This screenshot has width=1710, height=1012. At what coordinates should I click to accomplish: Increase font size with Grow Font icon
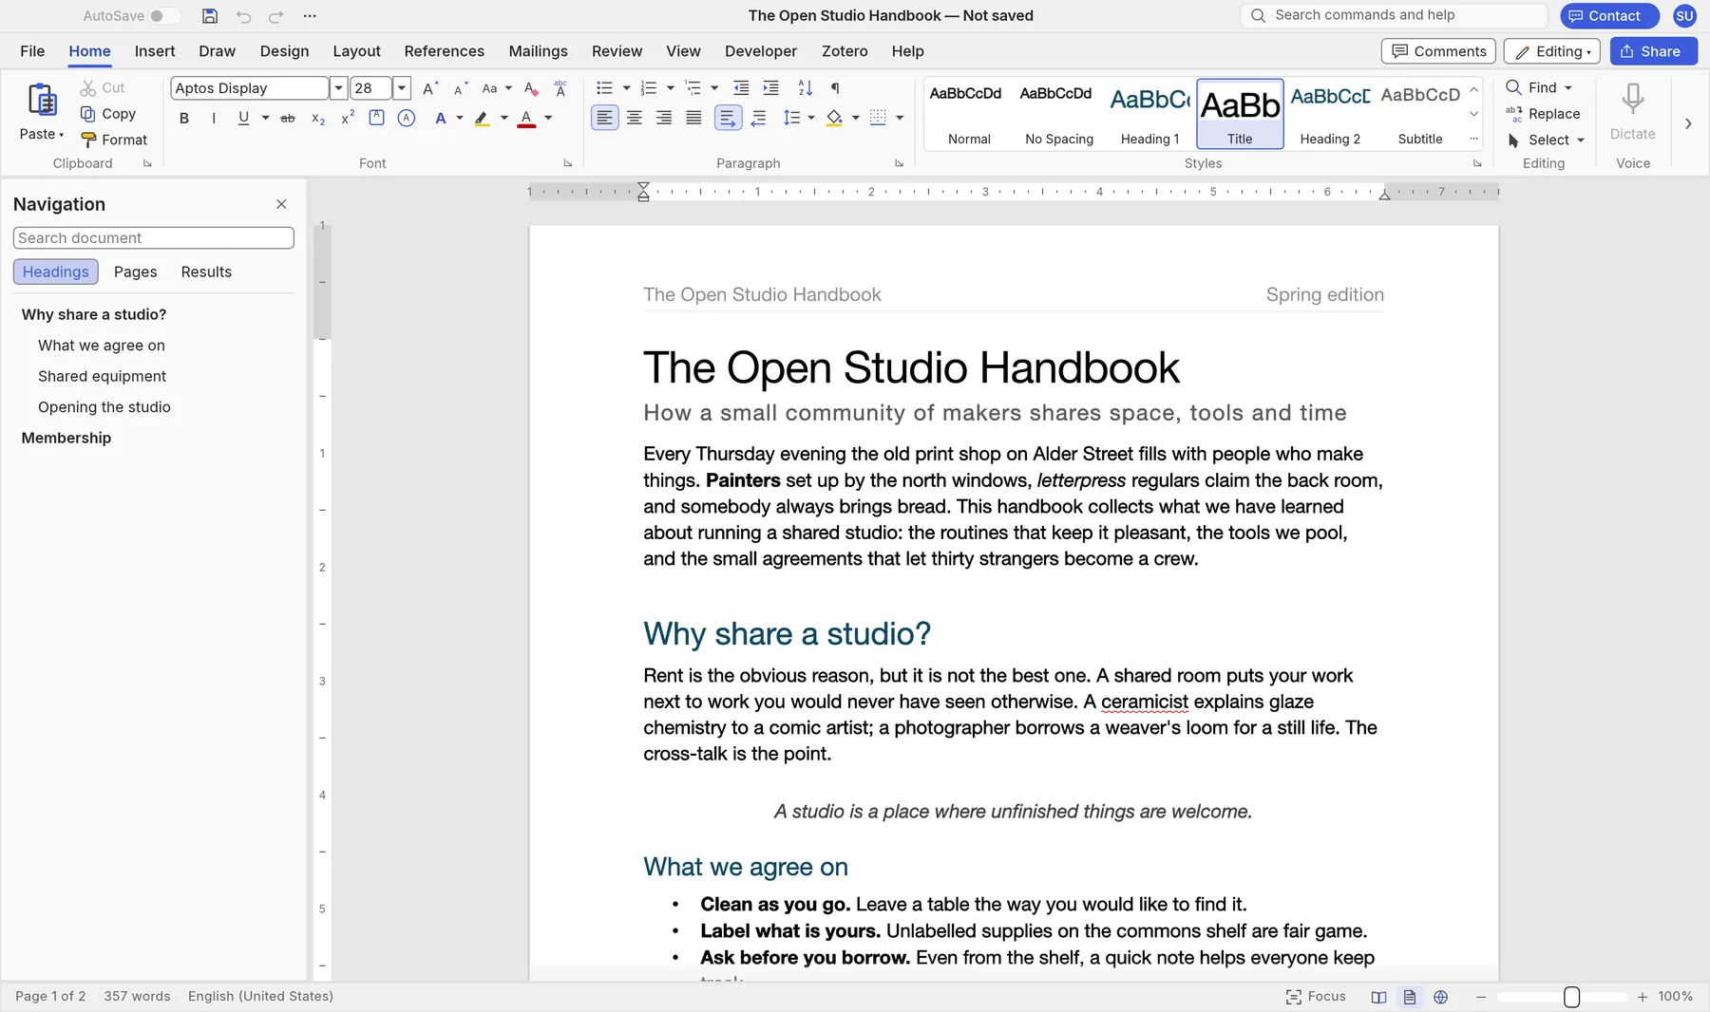tap(430, 88)
